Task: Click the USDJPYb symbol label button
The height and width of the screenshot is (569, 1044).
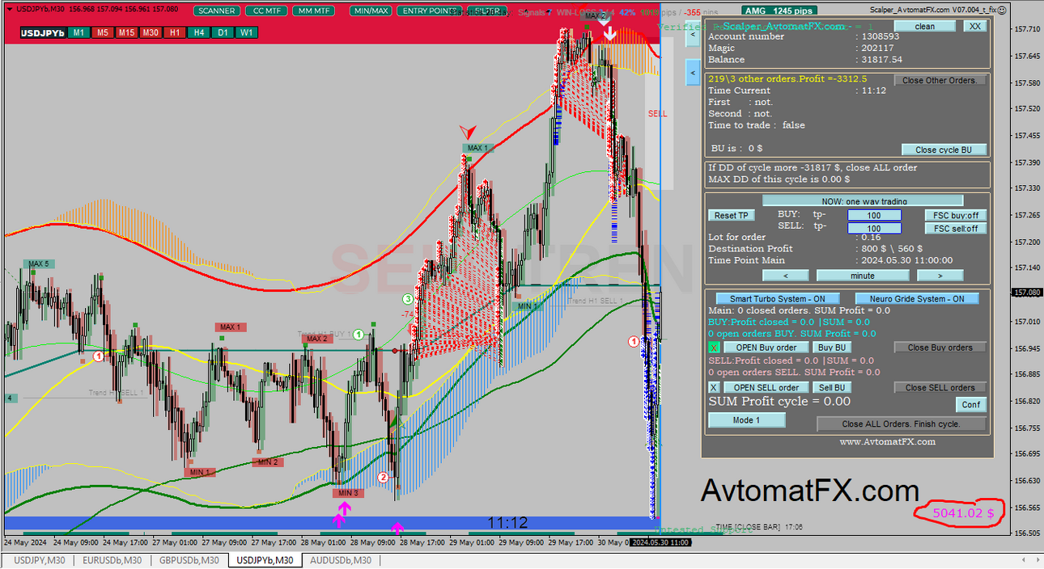Action: tap(42, 32)
